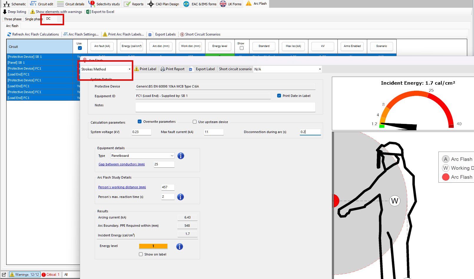474x279 pixels.
Task: Toggle the Print Date in Label checkbox
Action: pos(279,96)
